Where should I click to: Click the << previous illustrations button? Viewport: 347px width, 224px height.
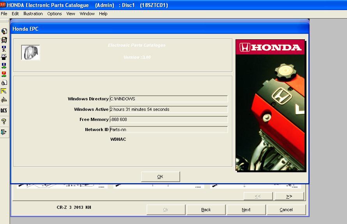click(x=258, y=196)
